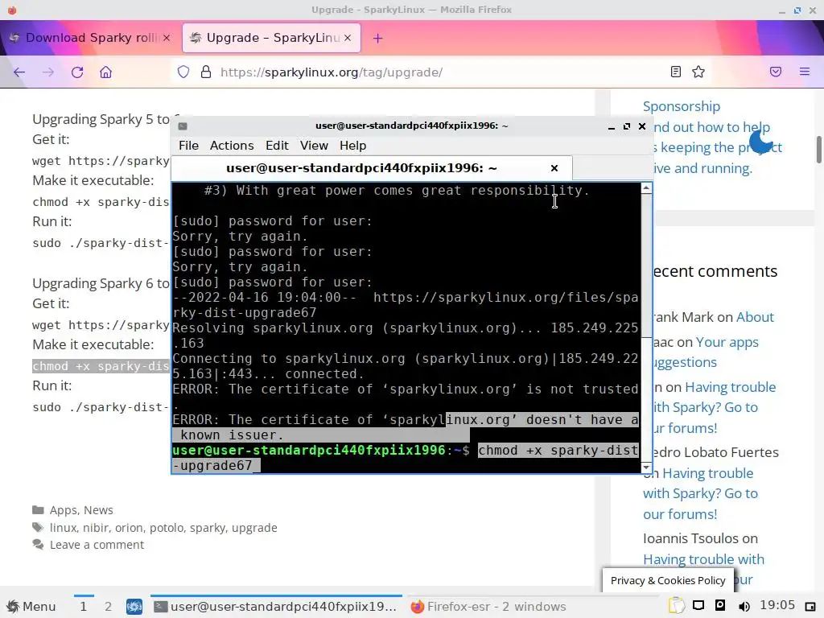The width and height of the screenshot is (824, 618).
Task: Open Apps category link
Action: pyautogui.click(x=63, y=510)
